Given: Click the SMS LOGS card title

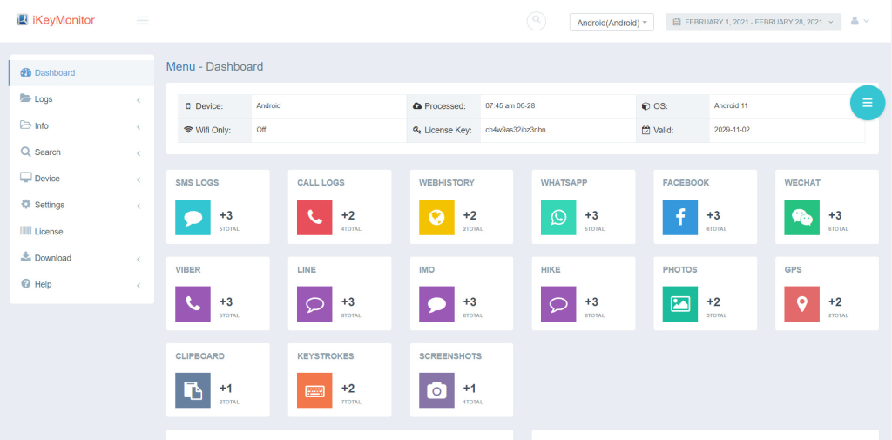Looking at the screenshot, I should [x=197, y=183].
